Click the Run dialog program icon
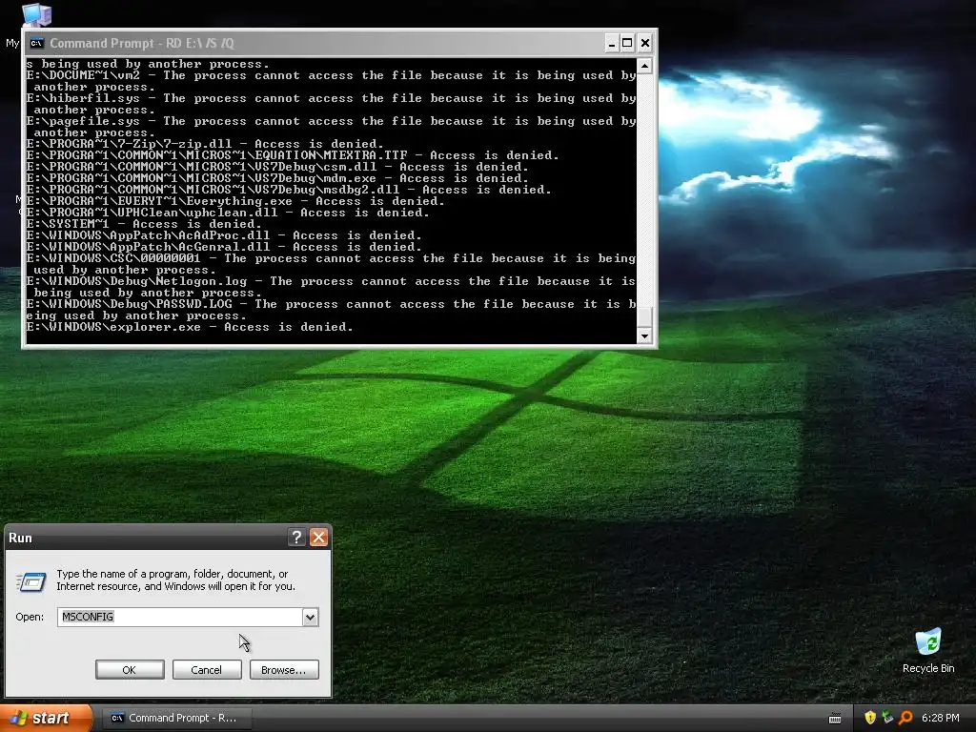The width and height of the screenshot is (976, 732). tap(31, 581)
